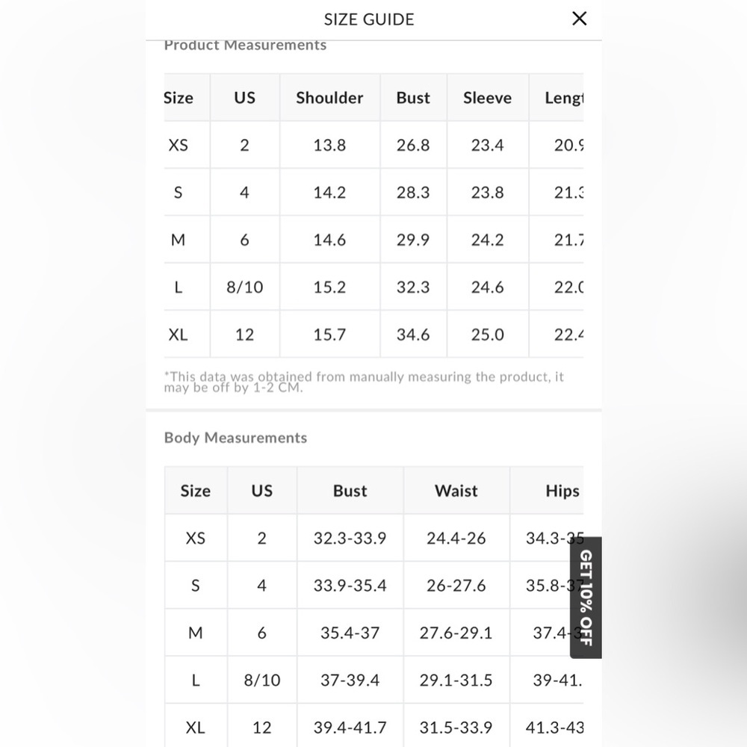Select the 29.1-31.5 waist range cell
The image size is (747, 747).
pyautogui.click(x=456, y=680)
